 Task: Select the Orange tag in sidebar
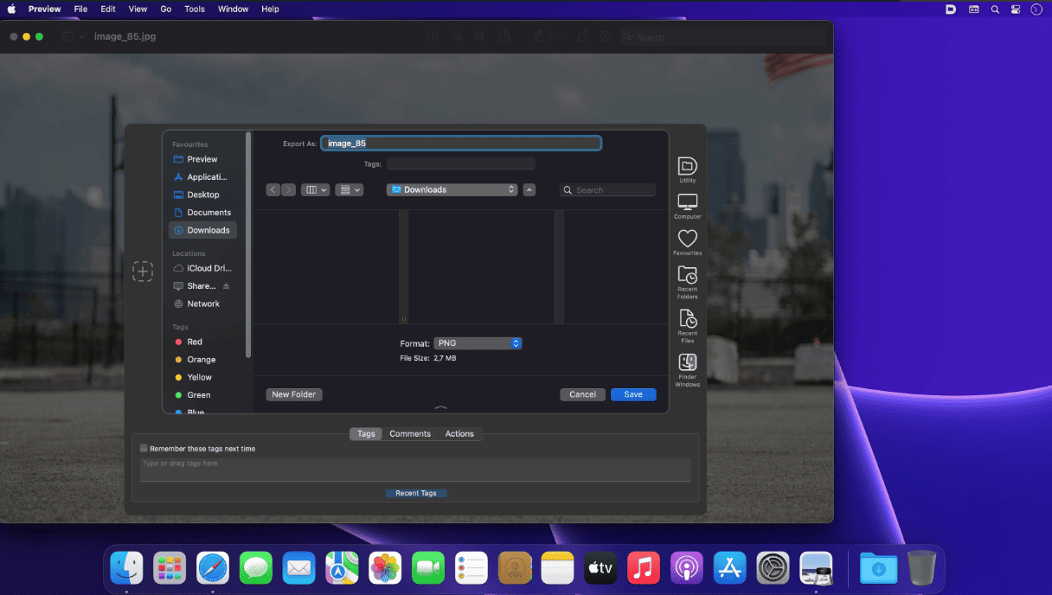(202, 360)
